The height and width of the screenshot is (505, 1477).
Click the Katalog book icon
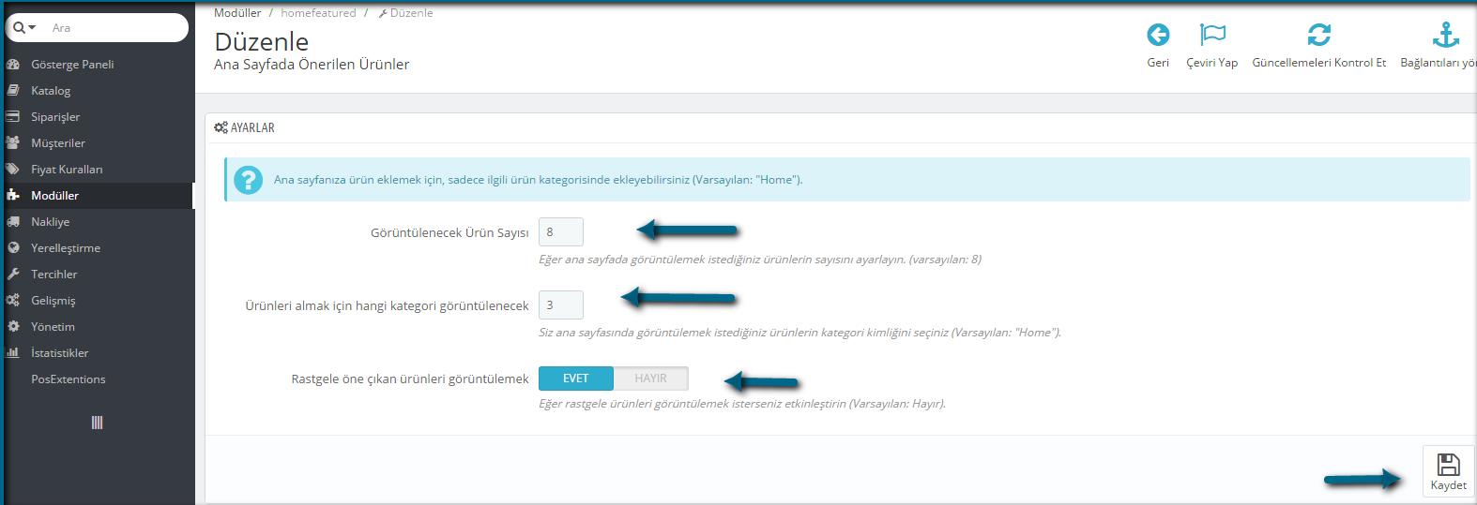pyautogui.click(x=13, y=91)
